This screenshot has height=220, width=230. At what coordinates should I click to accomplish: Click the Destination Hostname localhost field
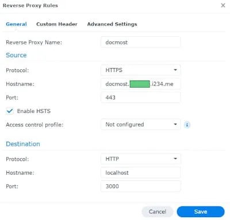[140, 173]
